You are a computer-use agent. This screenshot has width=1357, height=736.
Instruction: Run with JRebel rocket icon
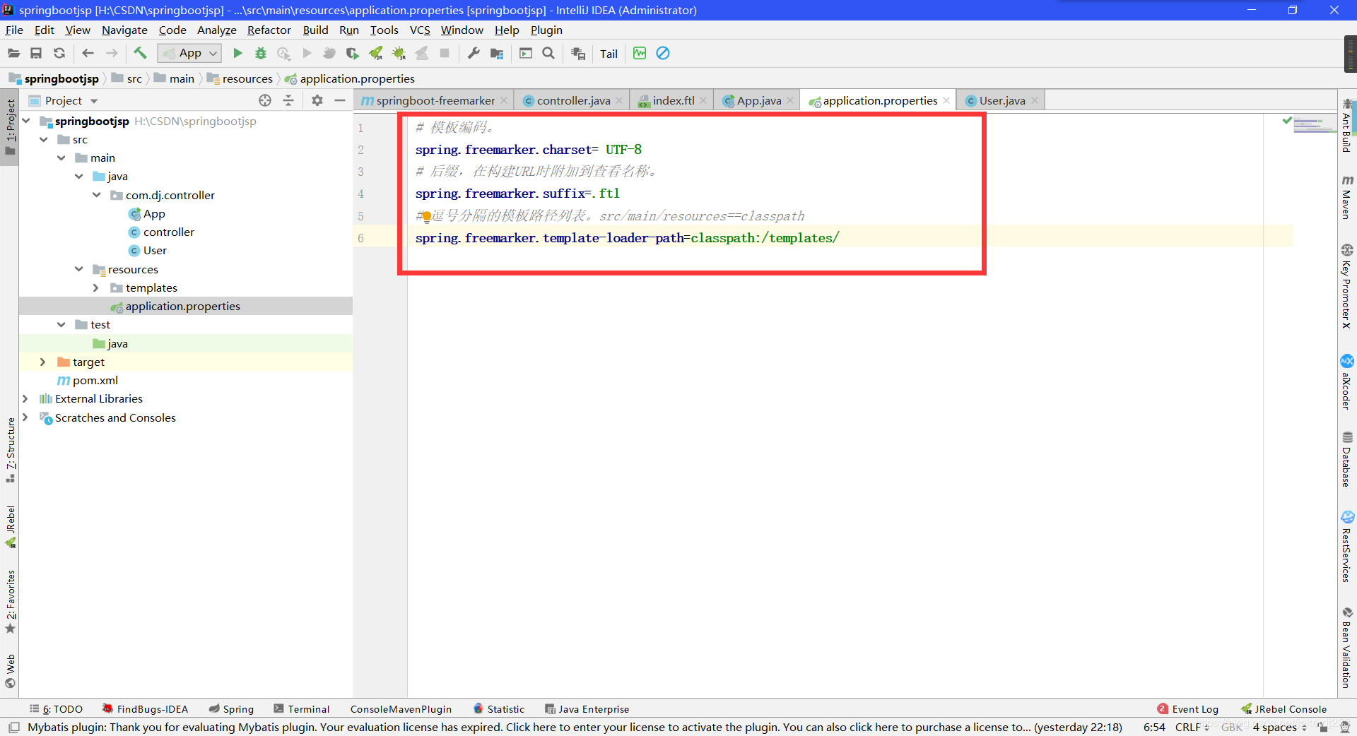pos(376,54)
